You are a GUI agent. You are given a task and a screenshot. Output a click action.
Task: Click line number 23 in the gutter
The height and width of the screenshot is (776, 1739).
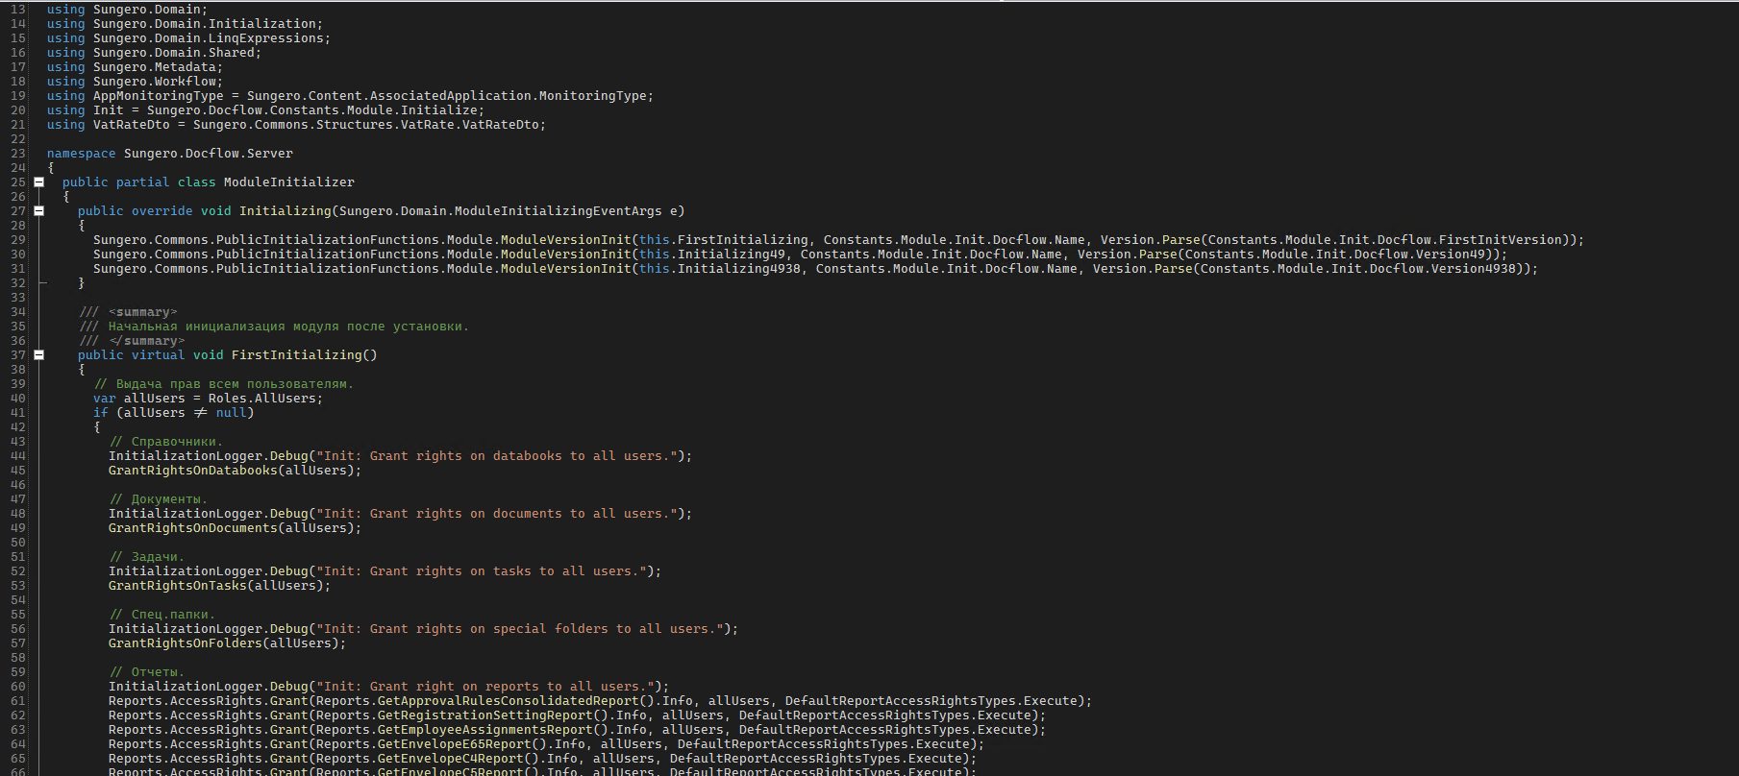[18, 154]
